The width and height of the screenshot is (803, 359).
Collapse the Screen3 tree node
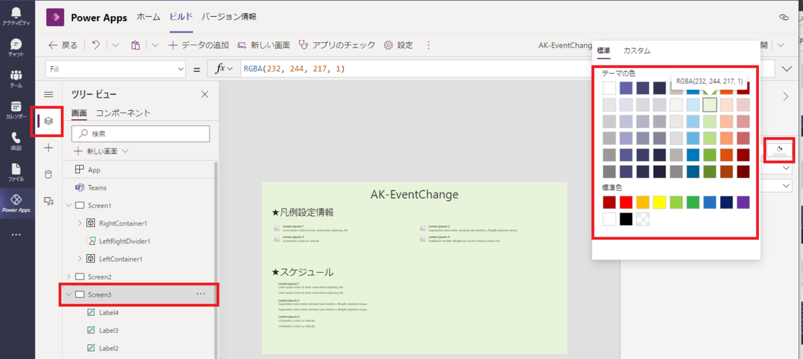tap(68, 294)
